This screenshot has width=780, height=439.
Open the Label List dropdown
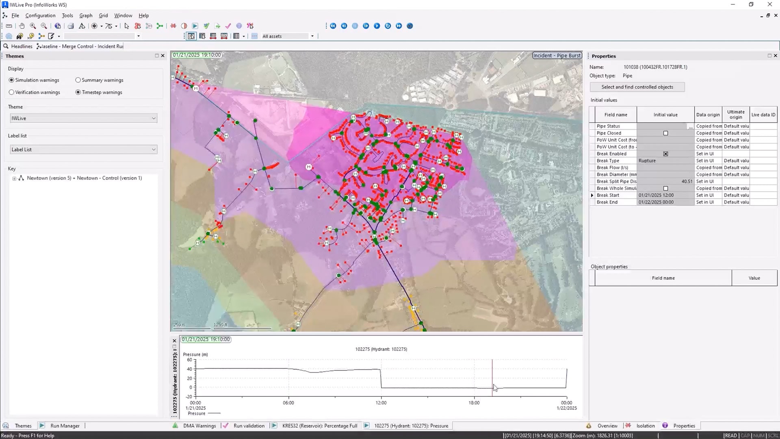pos(83,150)
